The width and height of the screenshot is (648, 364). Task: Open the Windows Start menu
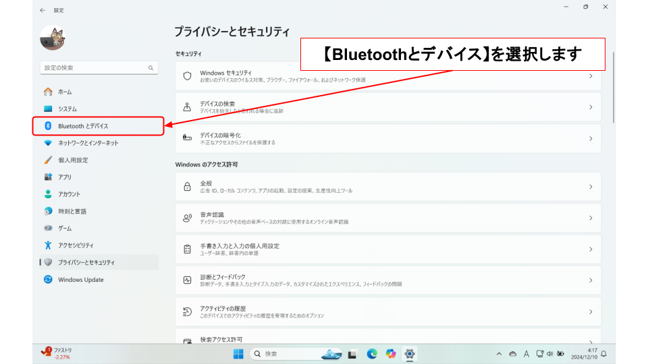point(238,354)
